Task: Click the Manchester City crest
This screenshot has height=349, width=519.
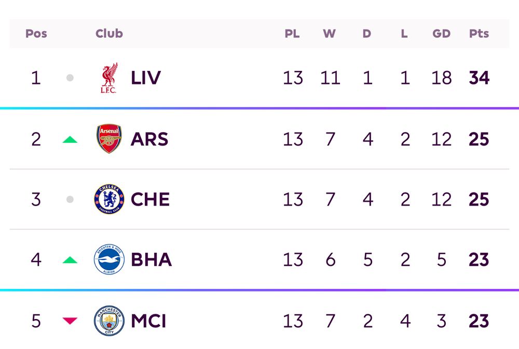Action: point(109,321)
